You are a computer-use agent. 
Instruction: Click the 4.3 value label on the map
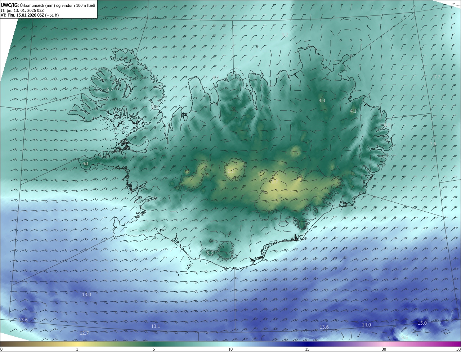pyautogui.click(x=322, y=101)
